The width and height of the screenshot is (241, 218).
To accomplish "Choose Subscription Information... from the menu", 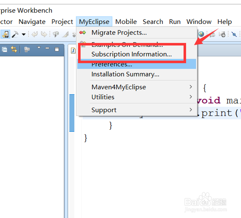I will 137,54.
